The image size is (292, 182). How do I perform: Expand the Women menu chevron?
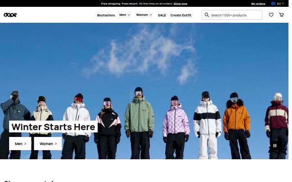151,15
